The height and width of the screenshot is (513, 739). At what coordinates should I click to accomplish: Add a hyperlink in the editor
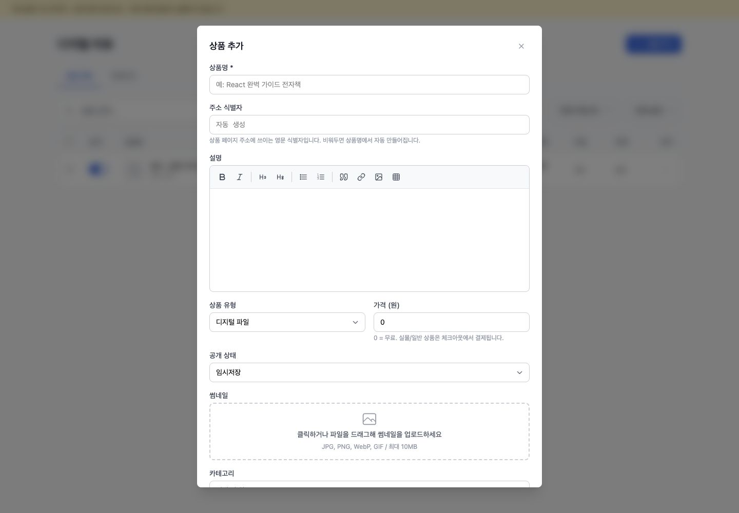pos(361,177)
